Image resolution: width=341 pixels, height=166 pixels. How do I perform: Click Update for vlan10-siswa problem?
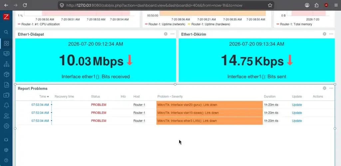click(297, 113)
